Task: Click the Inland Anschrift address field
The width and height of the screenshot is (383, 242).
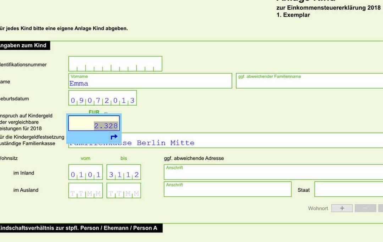Action: click(x=273, y=172)
